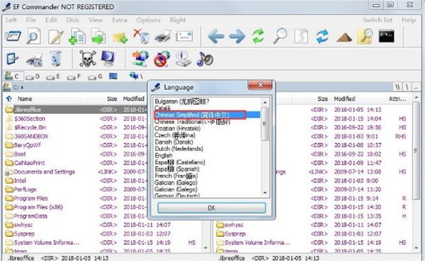Viewport: 425px width, 261px height.
Task: Select Documents and Settings link in left panel
Action: tap(44, 172)
